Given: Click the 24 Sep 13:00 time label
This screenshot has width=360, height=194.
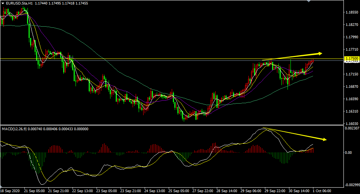Looking at the screenshot, I should click(x=154, y=191).
